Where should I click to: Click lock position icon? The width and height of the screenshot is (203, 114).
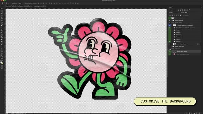click(x=176, y=15)
